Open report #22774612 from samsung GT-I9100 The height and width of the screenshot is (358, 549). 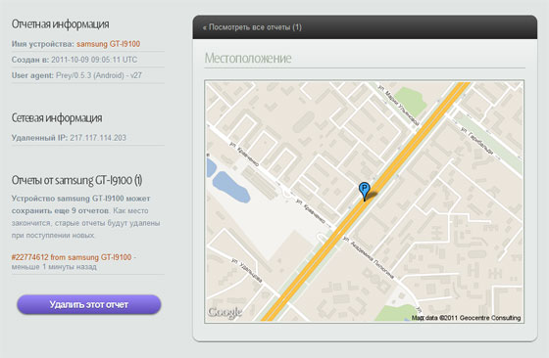click(72, 257)
